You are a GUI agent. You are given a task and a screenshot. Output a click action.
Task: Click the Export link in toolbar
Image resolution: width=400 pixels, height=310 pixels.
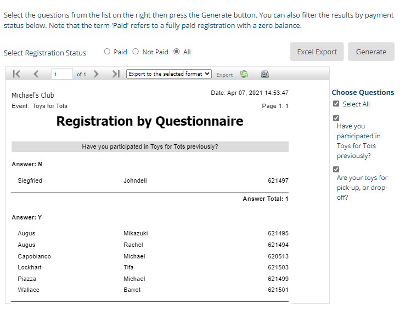[224, 75]
